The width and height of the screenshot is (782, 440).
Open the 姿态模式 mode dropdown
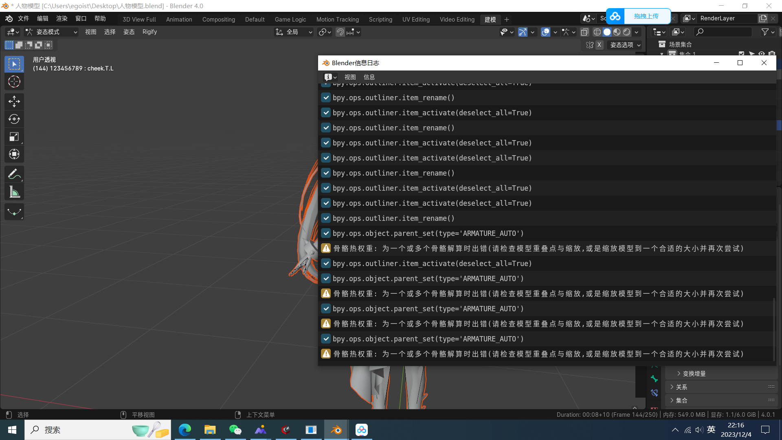(x=51, y=32)
